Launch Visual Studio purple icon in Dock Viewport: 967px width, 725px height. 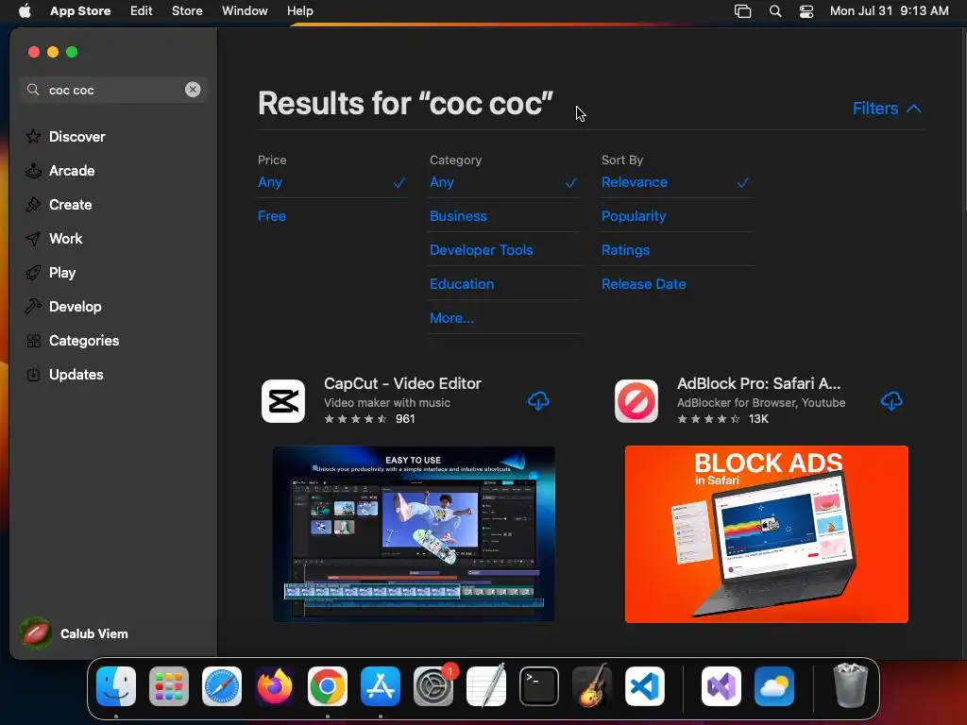click(721, 685)
